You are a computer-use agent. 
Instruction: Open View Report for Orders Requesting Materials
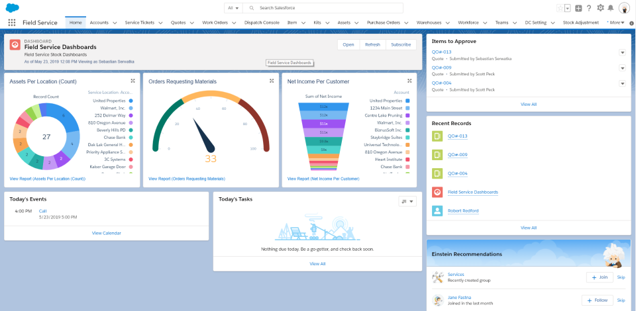187,179
